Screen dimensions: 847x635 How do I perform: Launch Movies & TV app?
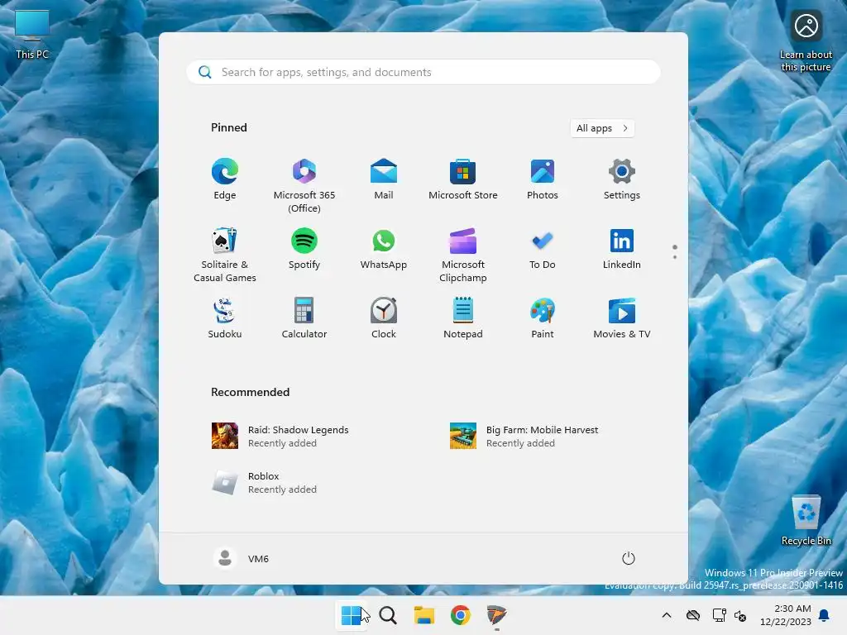622,318
